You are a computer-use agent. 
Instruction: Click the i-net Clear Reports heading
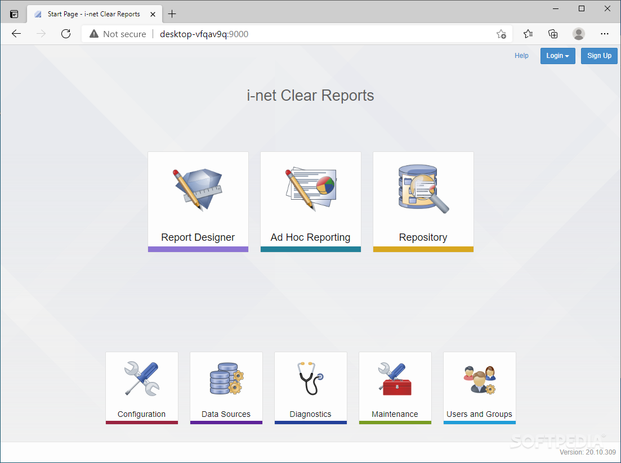pyautogui.click(x=310, y=96)
